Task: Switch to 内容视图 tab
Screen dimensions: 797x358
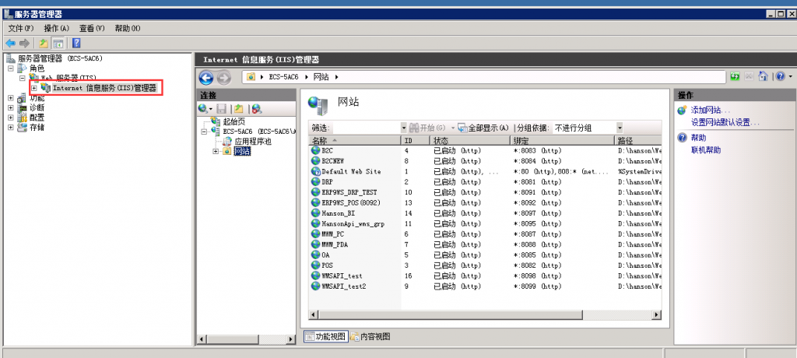Action: pos(370,337)
